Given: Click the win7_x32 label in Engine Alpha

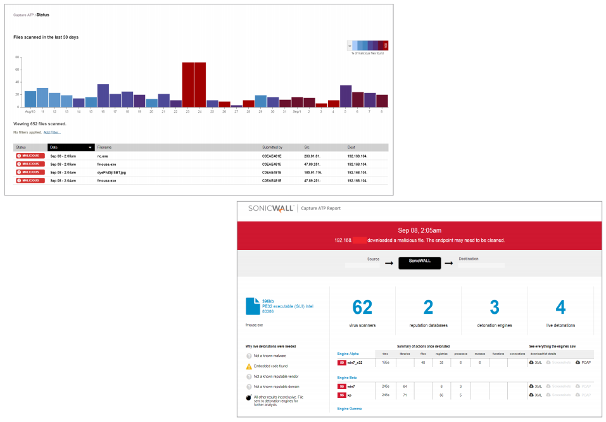Looking at the screenshot, I should [355, 363].
